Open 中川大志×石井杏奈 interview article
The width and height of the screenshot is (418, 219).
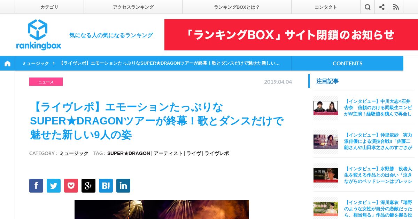tap(378, 107)
